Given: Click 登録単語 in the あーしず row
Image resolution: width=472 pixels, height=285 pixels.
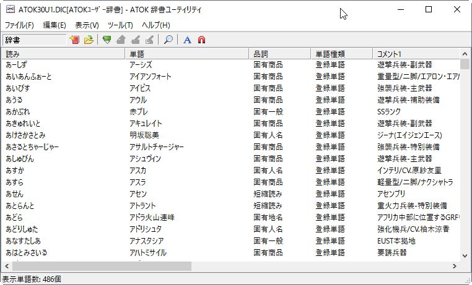Looking at the screenshot, I should [330, 64].
